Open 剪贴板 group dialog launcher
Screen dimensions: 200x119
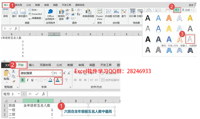point(18,87)
